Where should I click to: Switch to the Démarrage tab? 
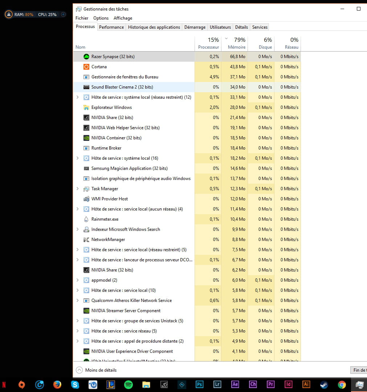[195, 27]
